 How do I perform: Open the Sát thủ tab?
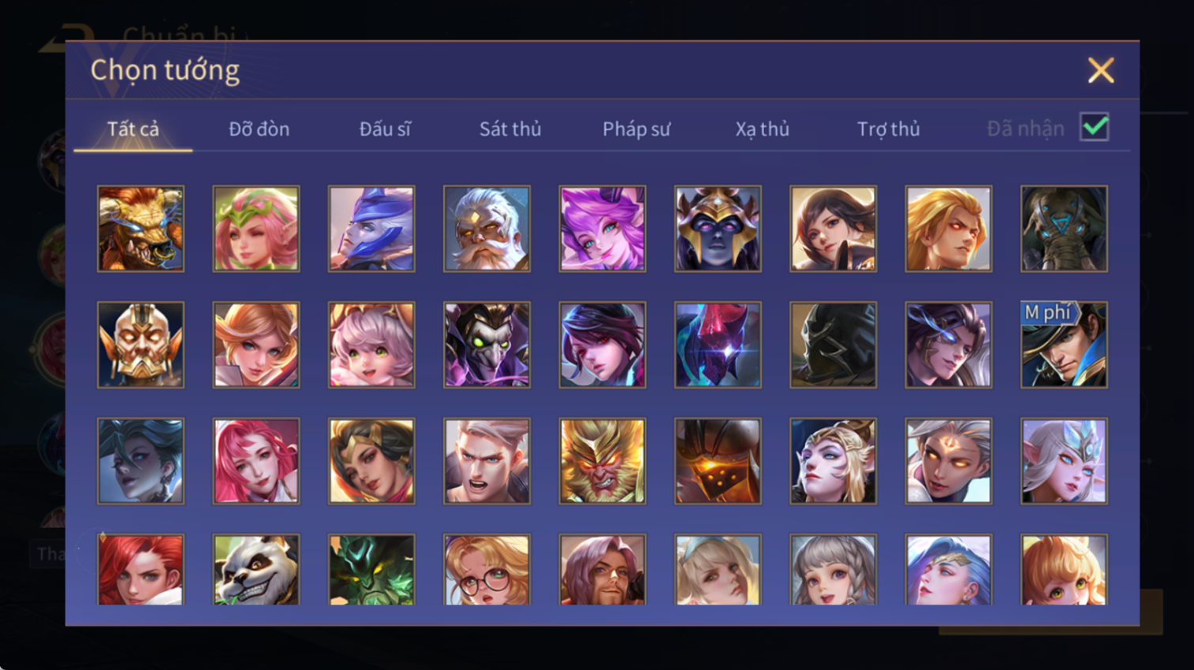click(x=510, y=129)
